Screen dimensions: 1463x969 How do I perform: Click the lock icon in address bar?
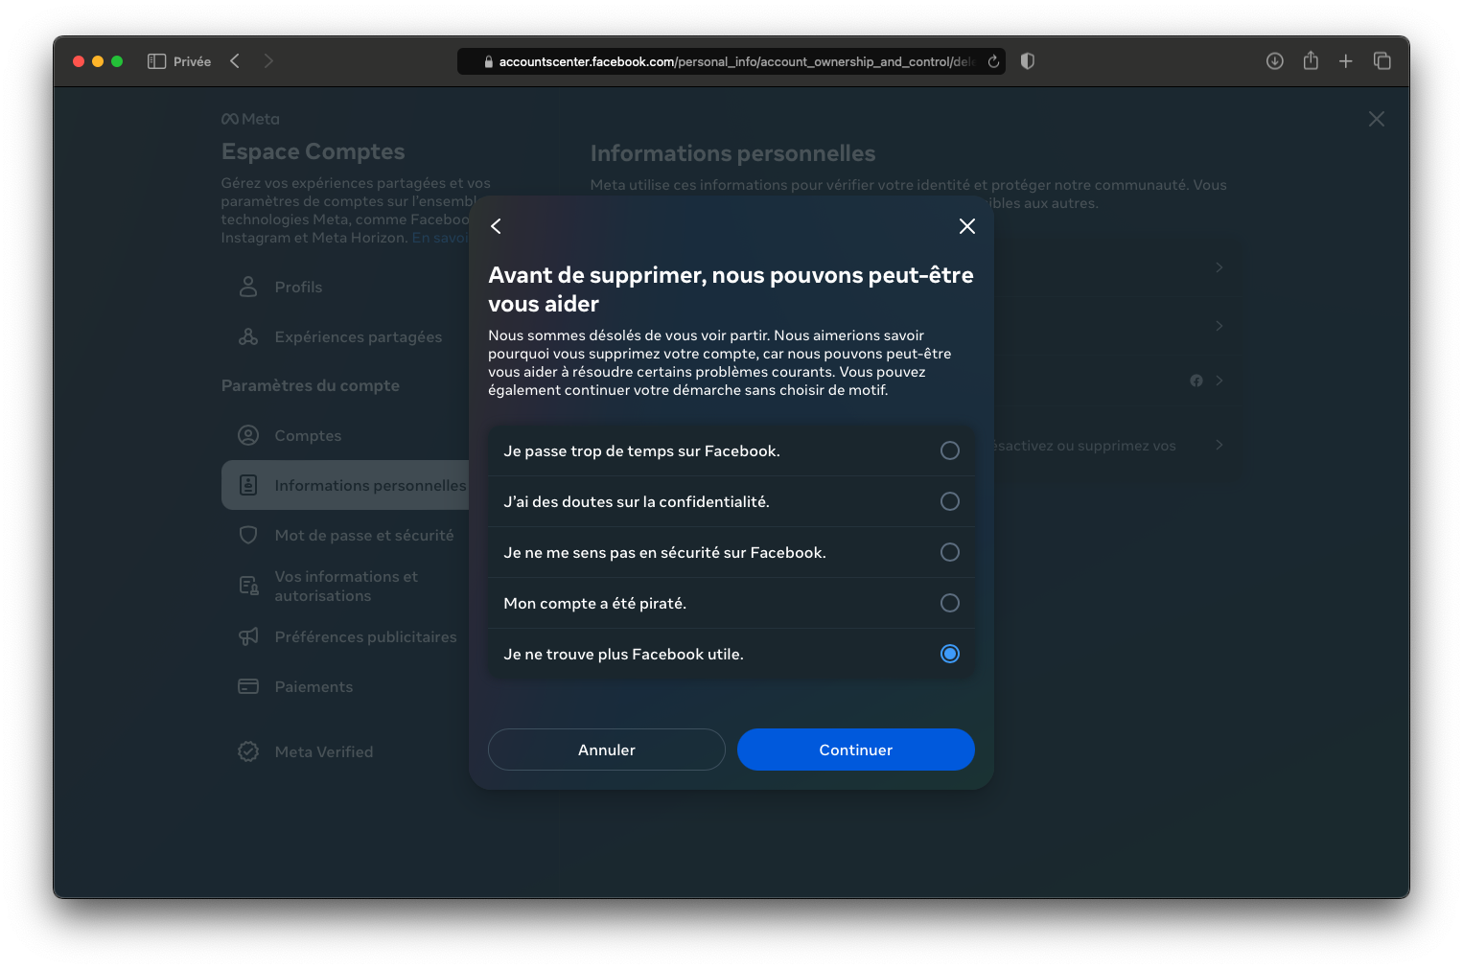tap(488, 62)
